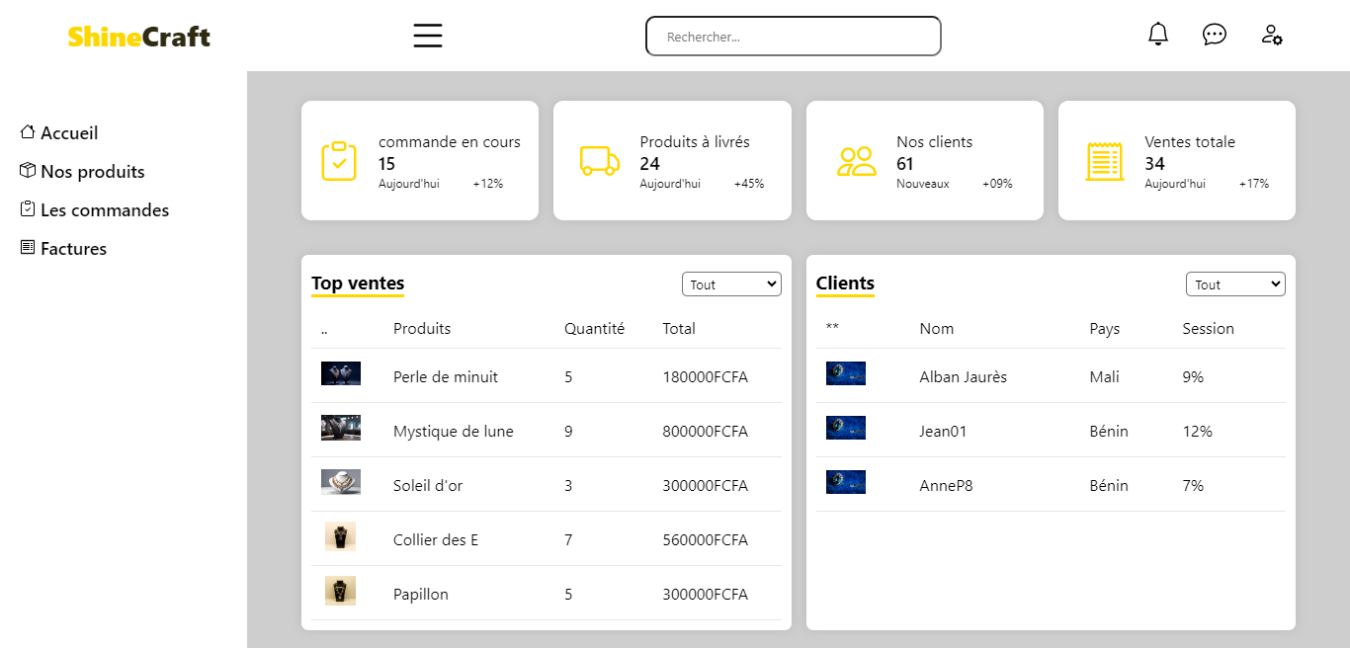The width and height of the screenshot is (1350, 648).
Task: Select the Mystique de lune product name
Action: 454,432
